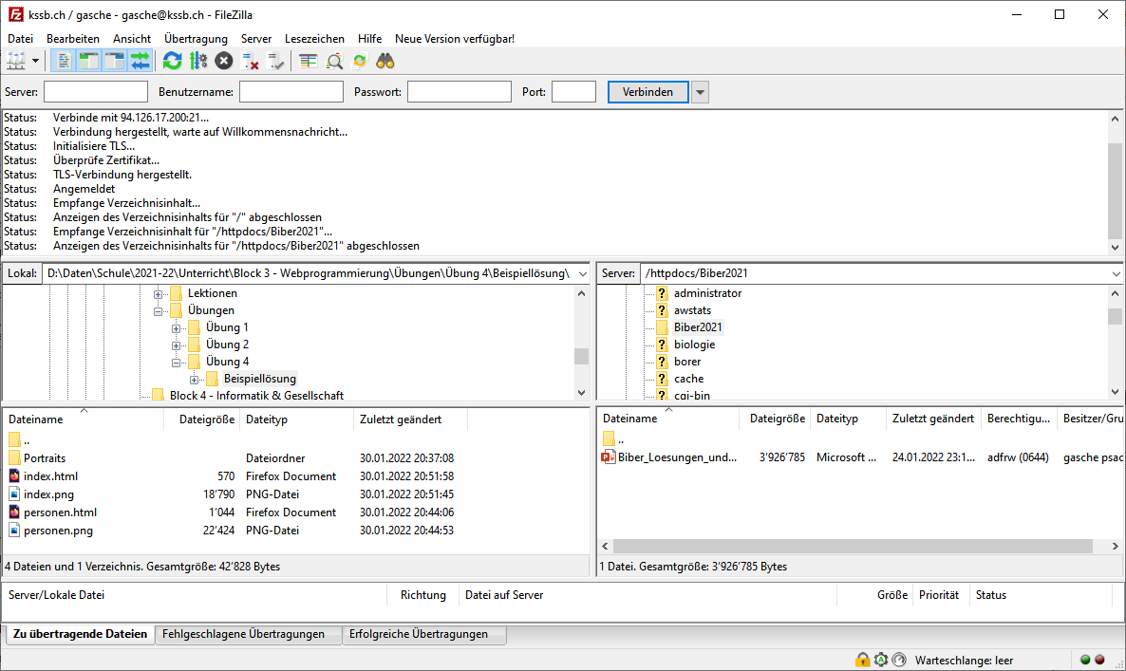Image resolution: width=1126 pixels, height=671 pixels.
Task: Search for files with binoculars icon
Action: (385, 62)
